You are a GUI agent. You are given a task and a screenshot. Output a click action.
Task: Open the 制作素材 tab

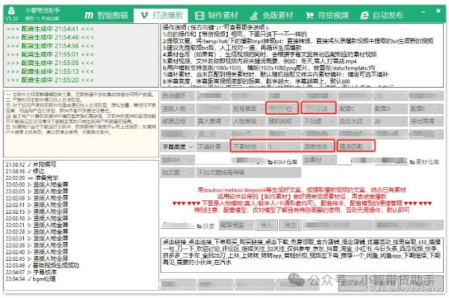216,15
